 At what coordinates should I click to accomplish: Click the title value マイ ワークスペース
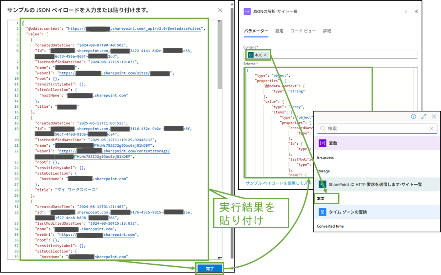pos(76,190)
